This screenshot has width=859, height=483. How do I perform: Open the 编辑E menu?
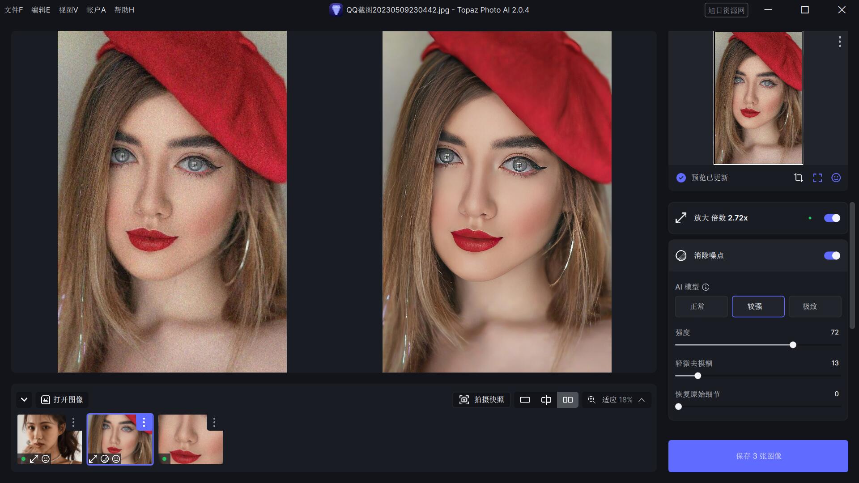tap(41, 10)
